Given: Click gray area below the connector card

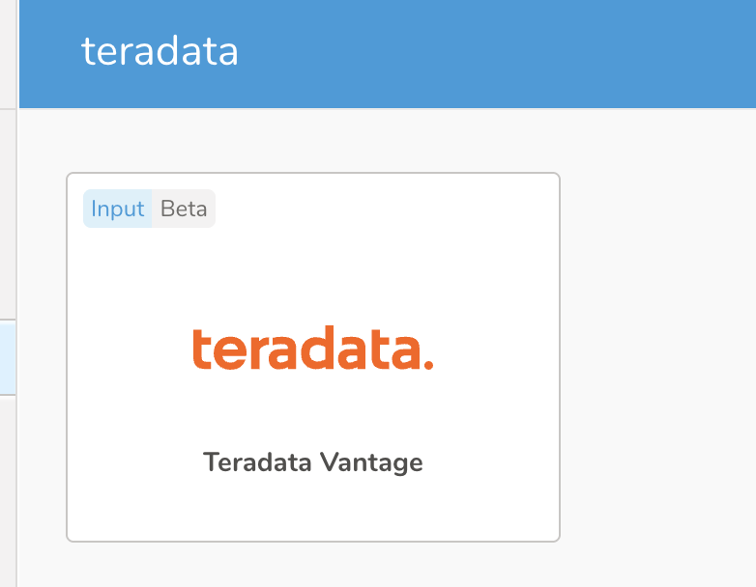Looking at the screenshot, I should 312,565.
